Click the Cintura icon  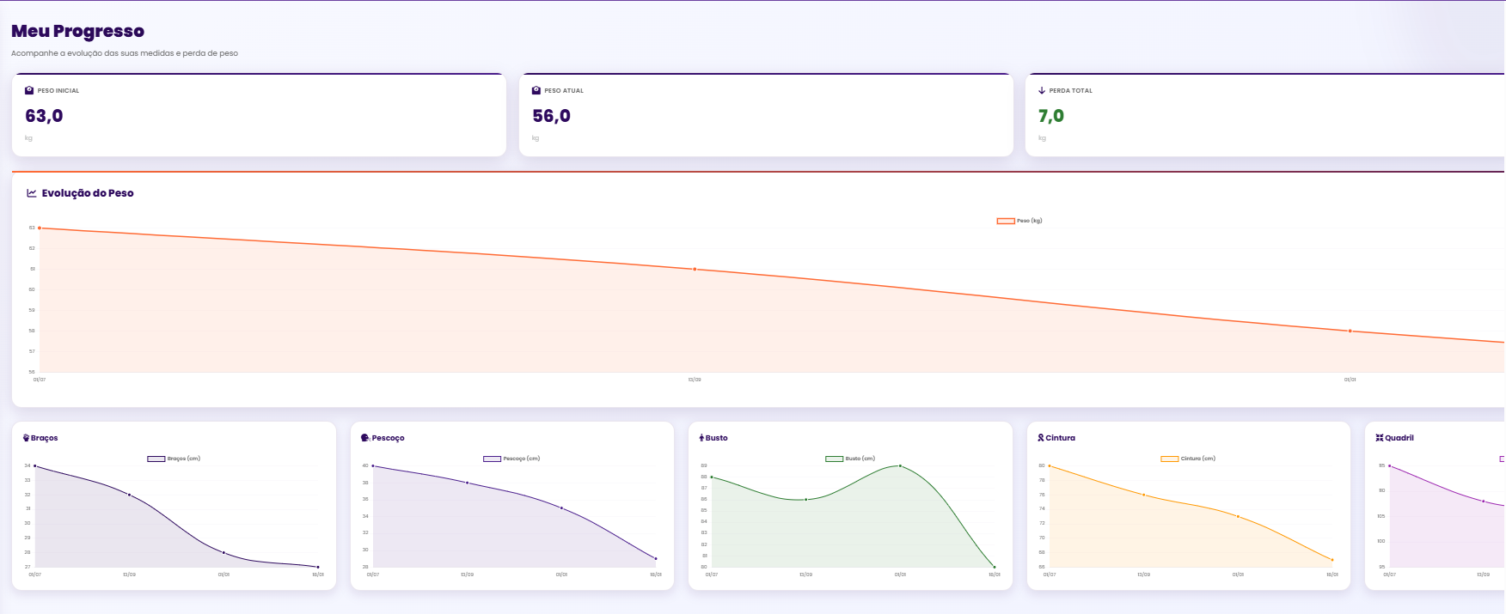click(x=1041, y=438)
